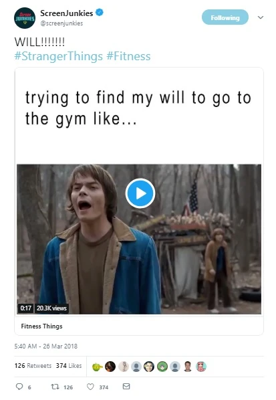The height and width of the screenshot is (400, 276).
Task: Click the reply speech bubble icon
Action: point(19,387)
